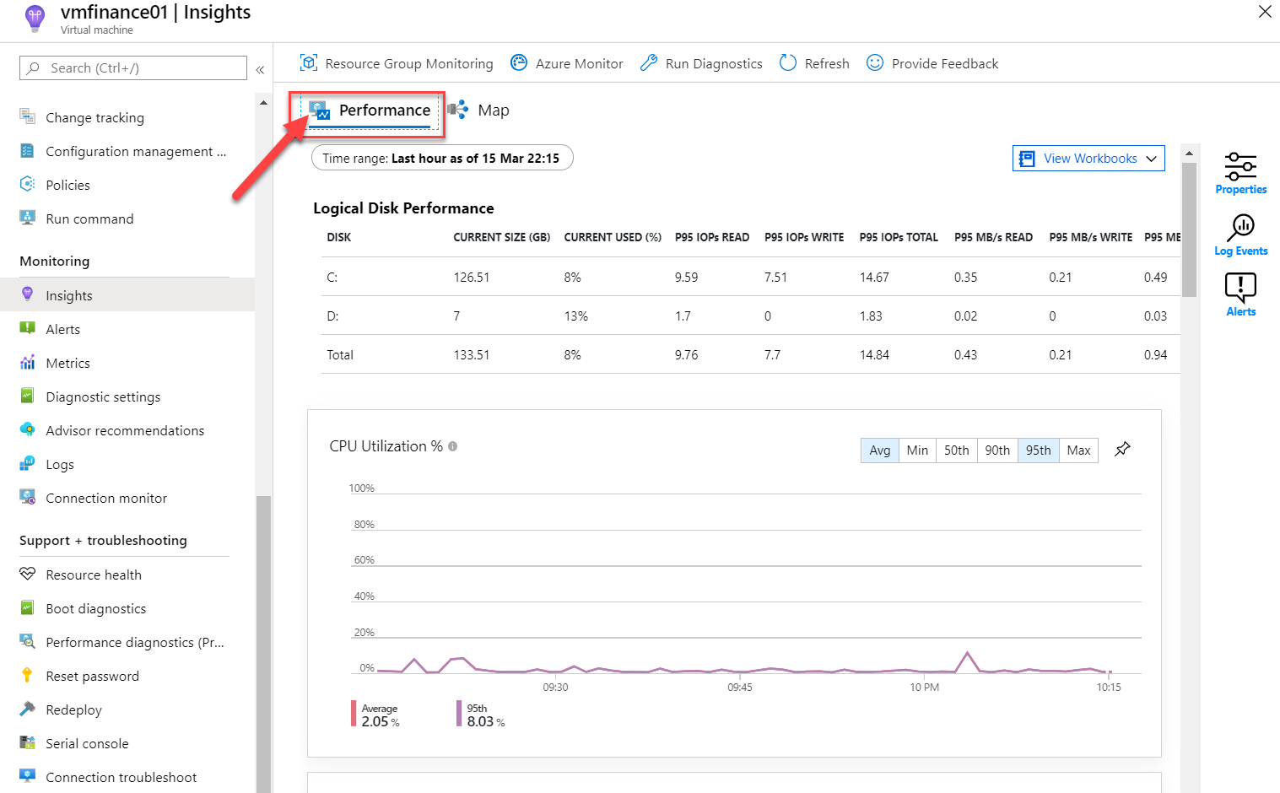1280x793 pixels.
Task: Sort by CURRENT USED (%) column
Action: (613, 237)
